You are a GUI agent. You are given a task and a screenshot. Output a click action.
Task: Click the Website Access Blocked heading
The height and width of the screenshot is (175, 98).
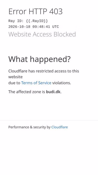(42, 34)
